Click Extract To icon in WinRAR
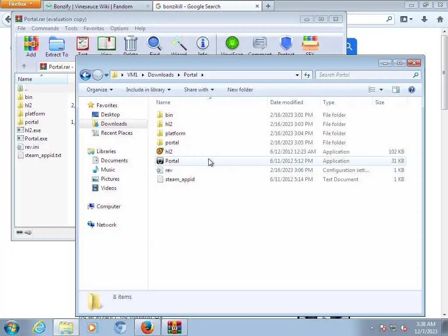Screen dimensions: 448x336 [x=57, y=45]
